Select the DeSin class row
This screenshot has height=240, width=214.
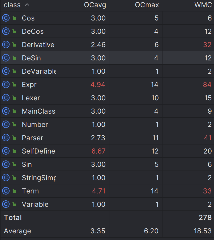coord(107,58)
